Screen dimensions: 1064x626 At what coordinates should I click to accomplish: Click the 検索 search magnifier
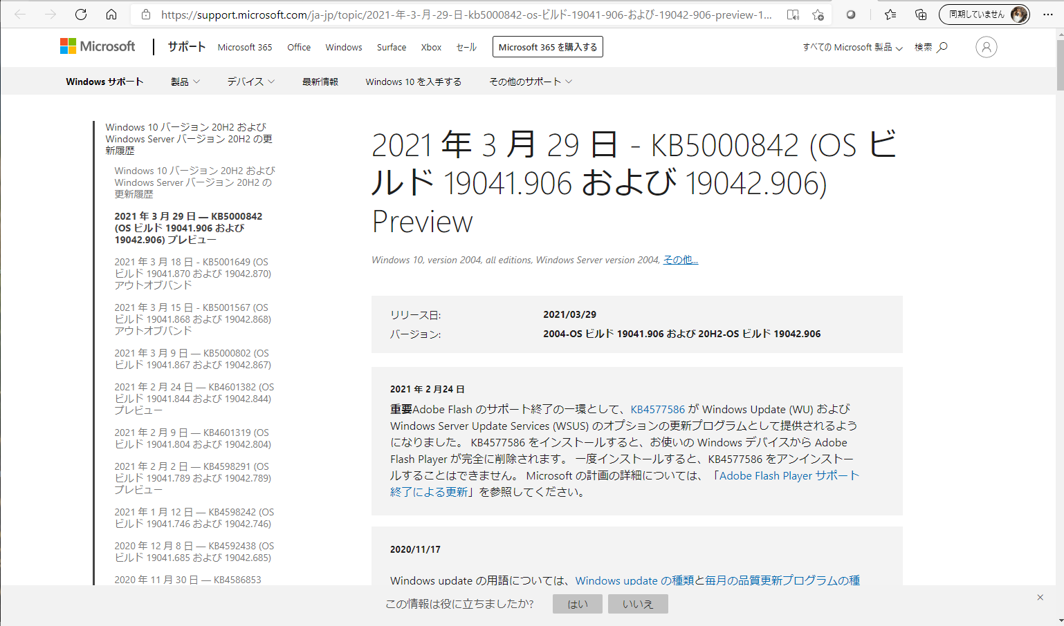[931, 47]
